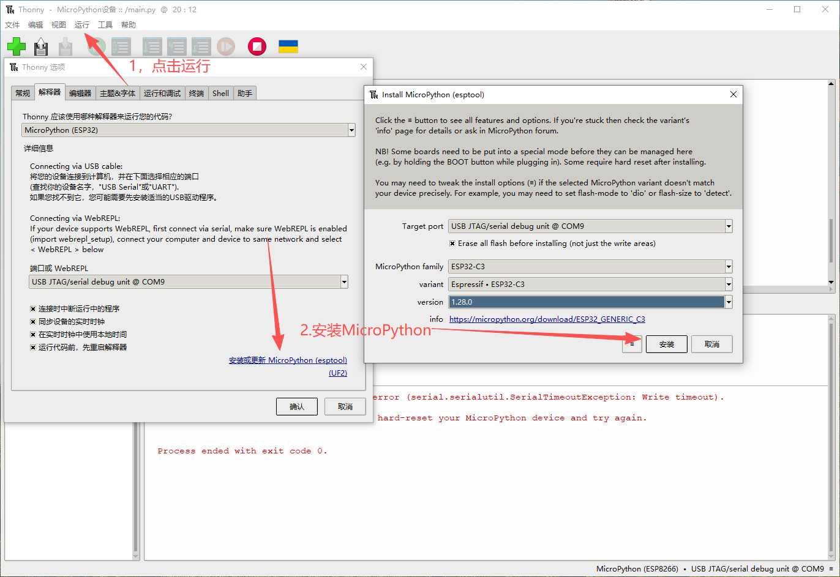Maximize the Thonny main window
840x577 pixels.
click(797, 9)
